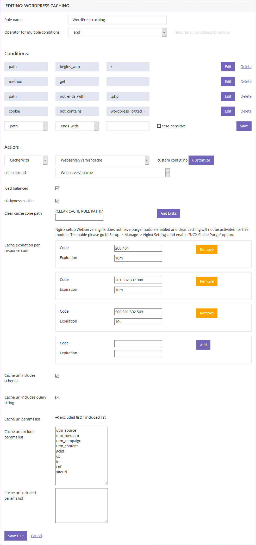Viewport: 256px width, 545px height.
Task: Edit the method get condition
Action: click(x=228, y=82)
